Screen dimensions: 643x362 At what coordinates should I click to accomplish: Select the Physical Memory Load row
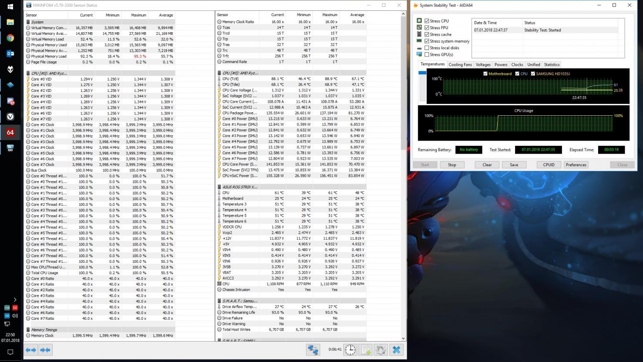click(100, 56)
